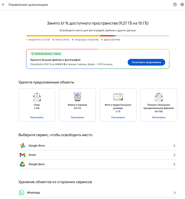The image size is (185, 199).
Task: Open the settings gear icon
Action: point(182,5)
